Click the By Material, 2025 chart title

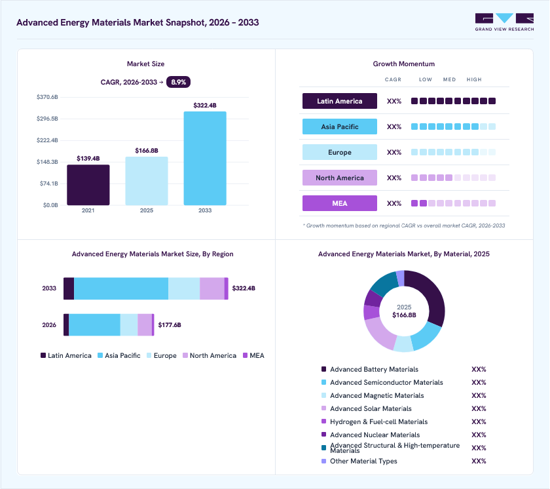(404, 254)
